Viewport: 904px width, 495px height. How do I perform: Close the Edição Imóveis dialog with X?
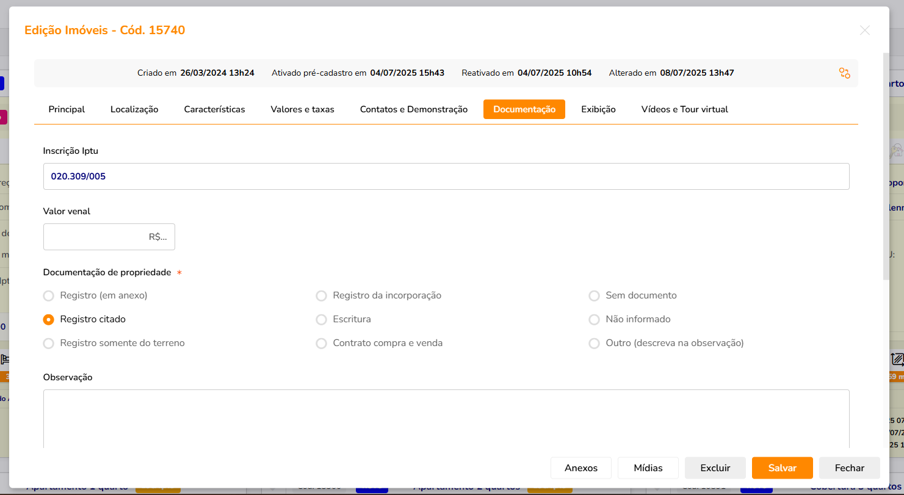point(864,31)
